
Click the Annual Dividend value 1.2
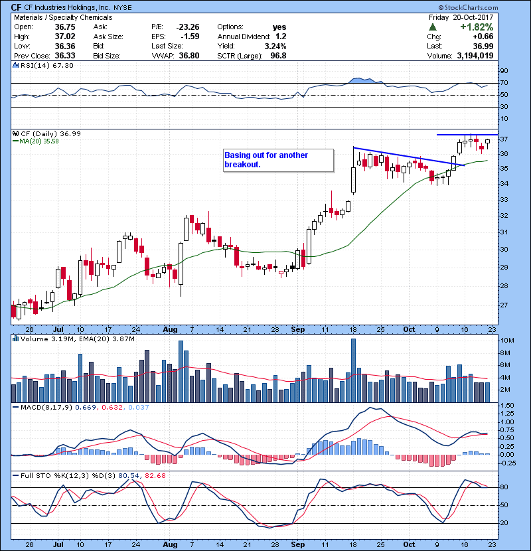[x=281, y=37]
